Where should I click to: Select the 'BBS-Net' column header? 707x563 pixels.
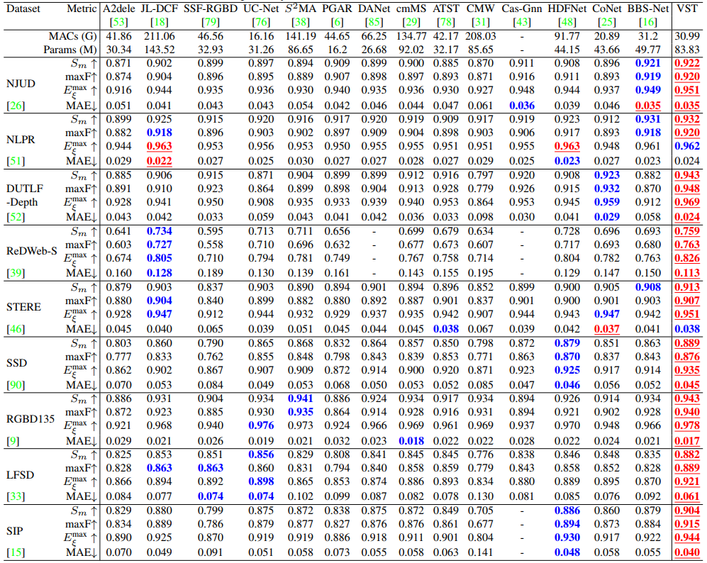pos(648,9)
